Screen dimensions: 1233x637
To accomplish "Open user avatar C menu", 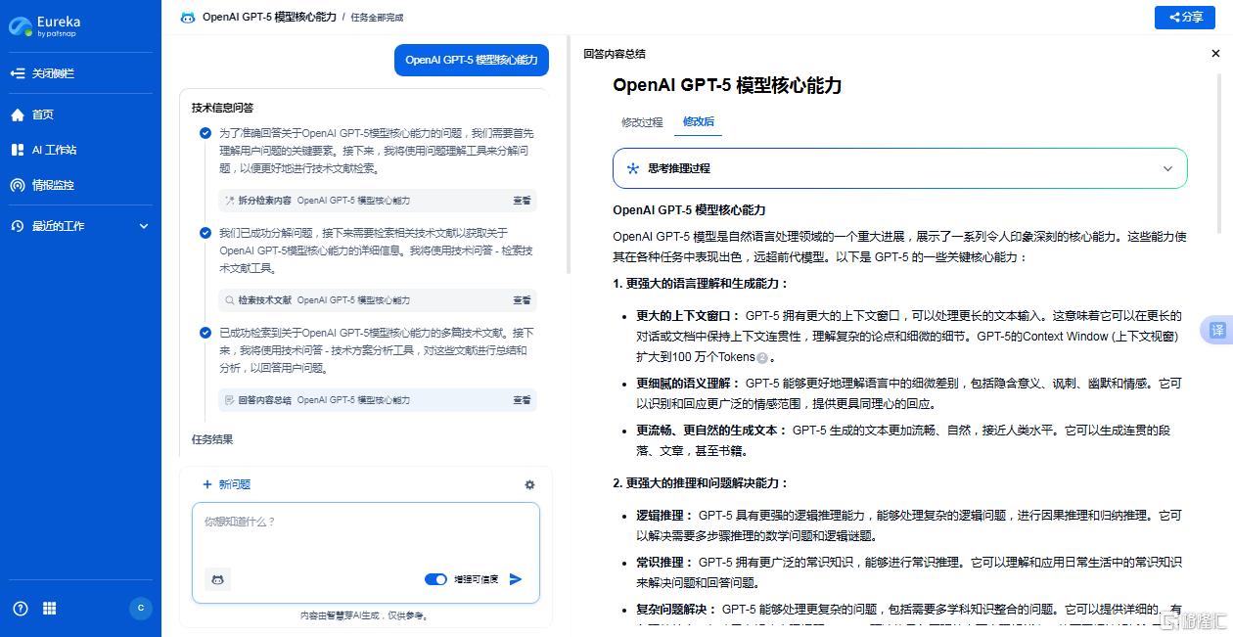I will 141,608.
